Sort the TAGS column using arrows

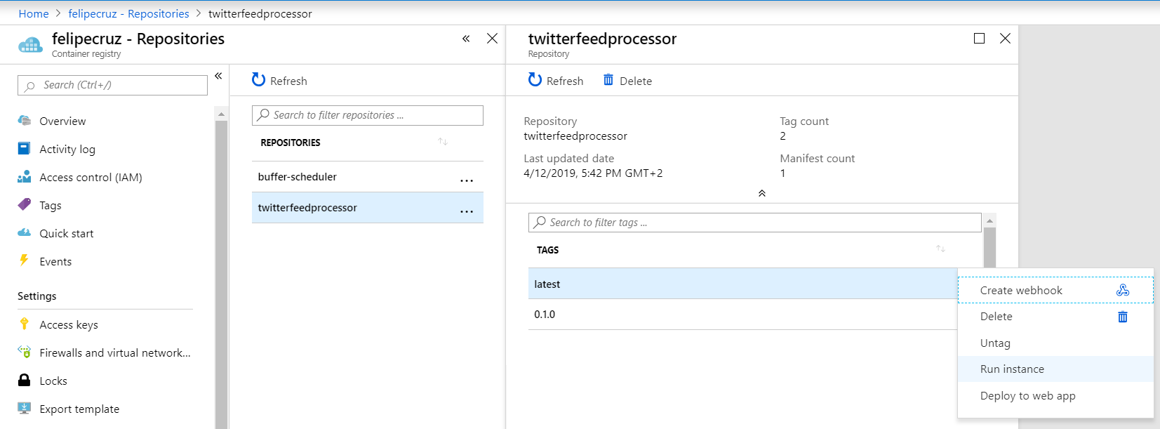(x=940, y=249)
